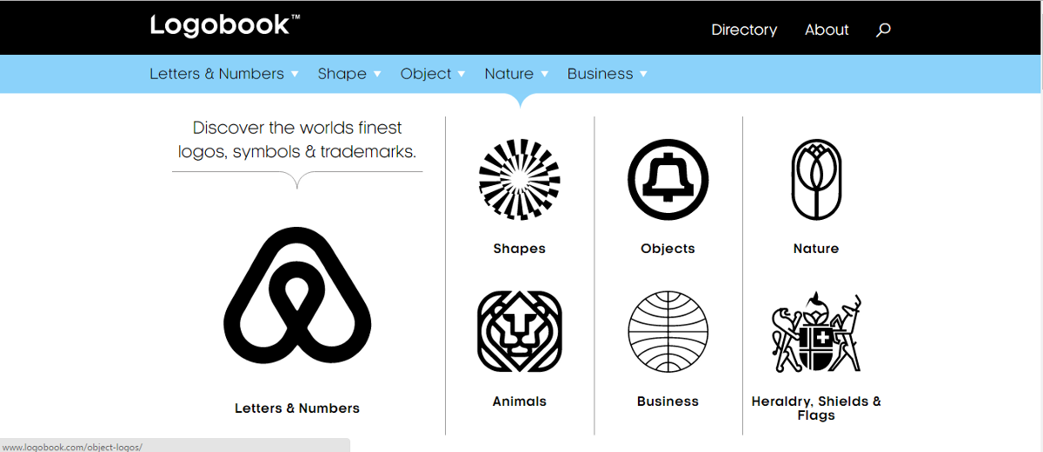
Task: Open the Nature menu
Action: [509, 74]
